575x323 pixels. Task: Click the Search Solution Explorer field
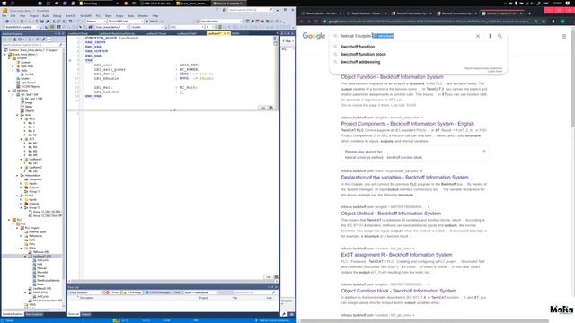(31, 45)
